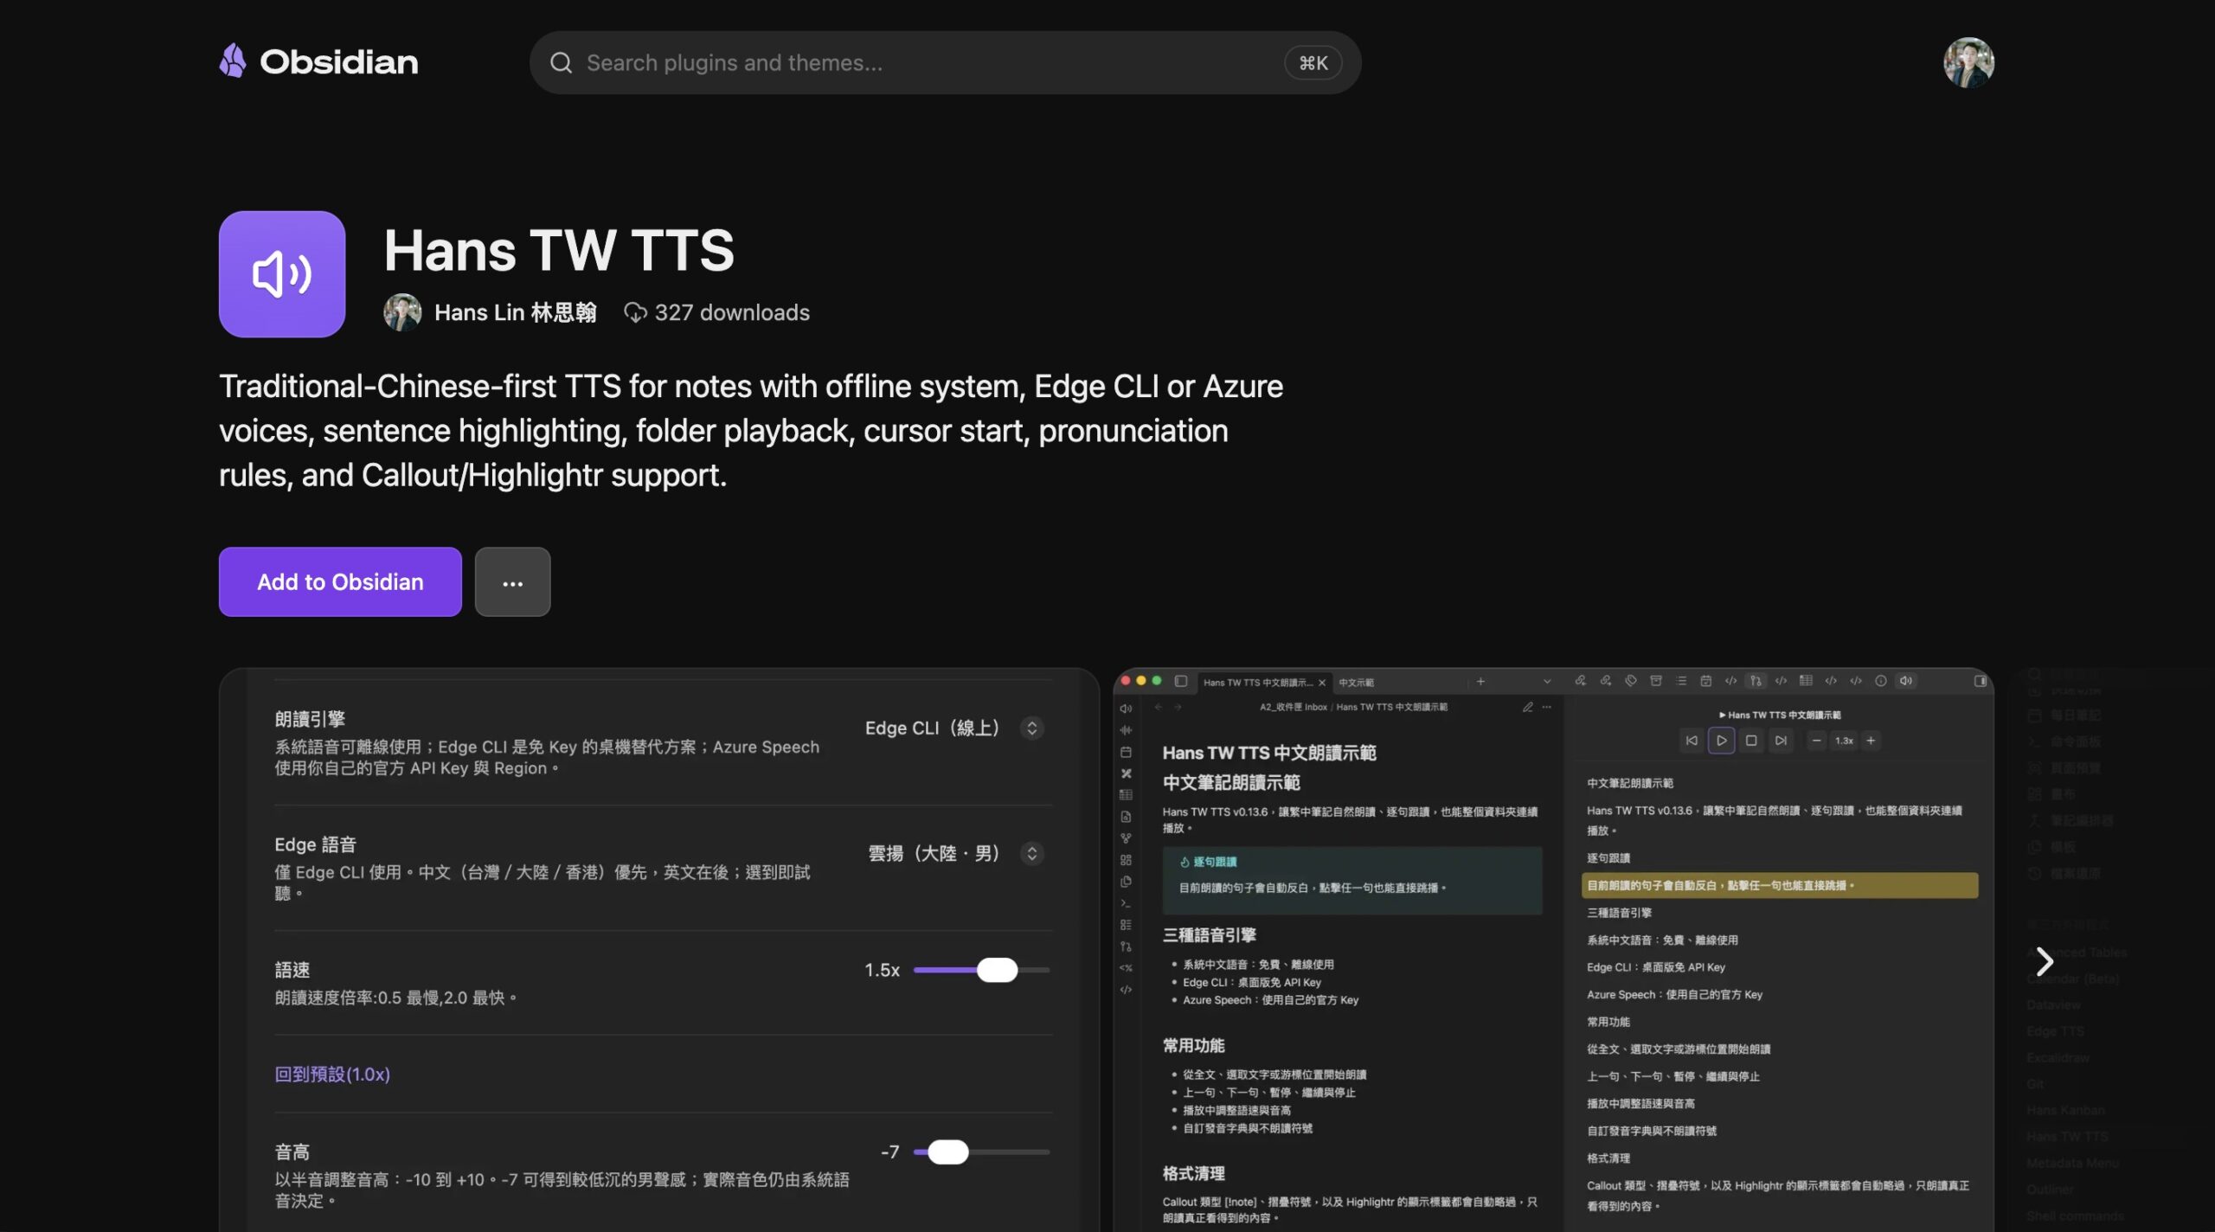Close the Hans TW TTS 中文朗讀示... tab
Viewport: 2215px width, 1232px height.
click(1322, 683)
